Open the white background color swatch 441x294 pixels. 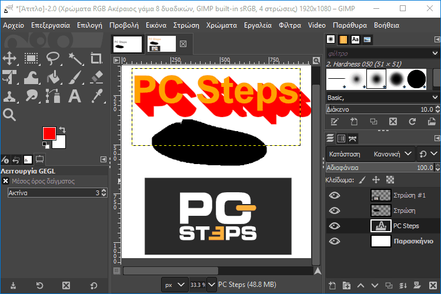pos(61,143)
